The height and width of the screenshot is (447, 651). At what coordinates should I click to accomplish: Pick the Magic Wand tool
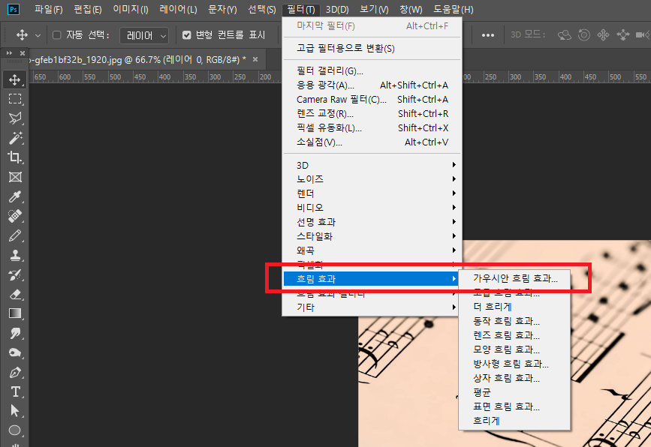click(14, 138)
